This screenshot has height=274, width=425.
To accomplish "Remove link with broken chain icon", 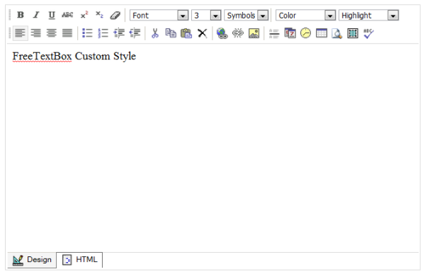I will tap(238, 33).
